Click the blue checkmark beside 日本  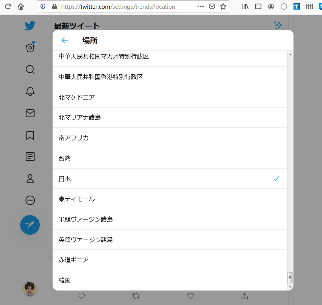pyautogui.click(x=277, y=179)
